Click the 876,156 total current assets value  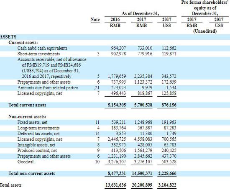[x=169, y=105]
